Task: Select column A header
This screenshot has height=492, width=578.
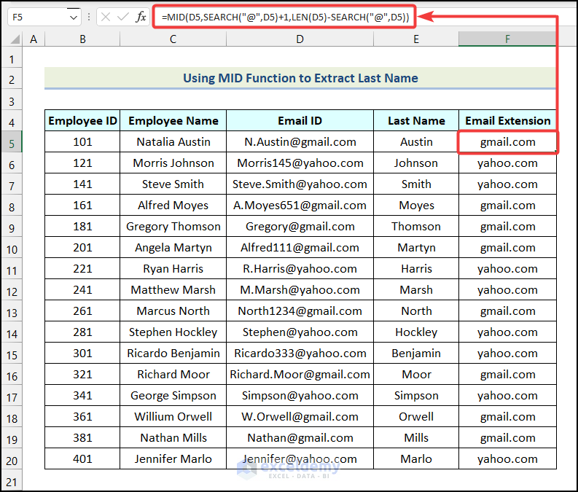Action: (x=34, y=39)
